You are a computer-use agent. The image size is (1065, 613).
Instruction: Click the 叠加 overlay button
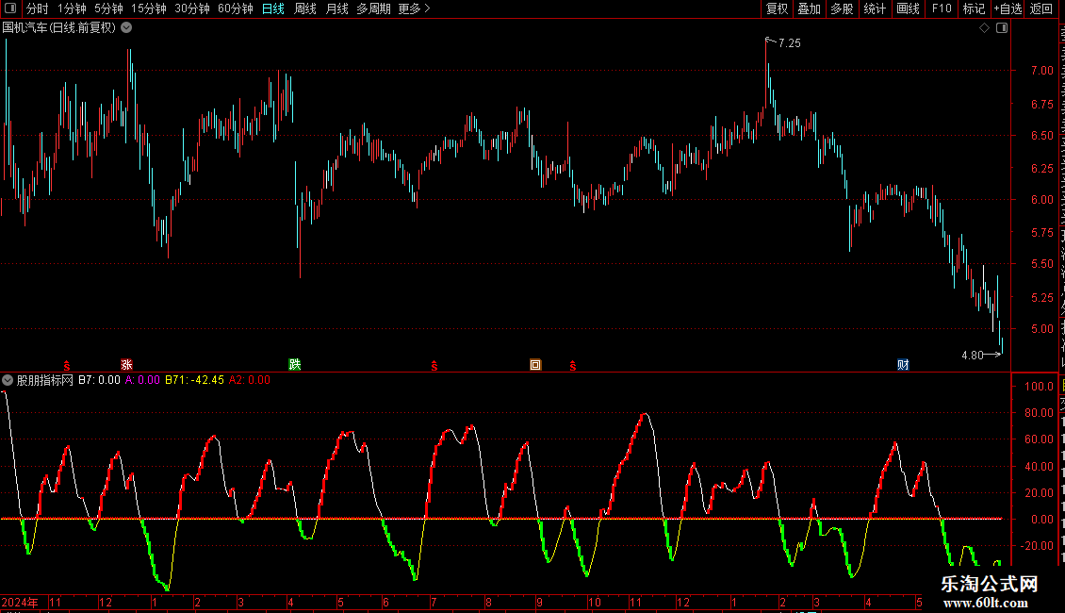809,8
